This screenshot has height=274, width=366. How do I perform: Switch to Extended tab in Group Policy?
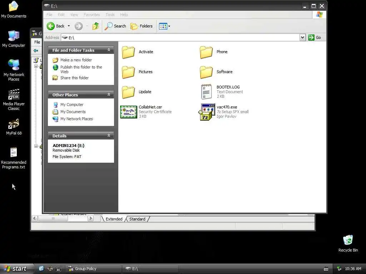[114, 219]
